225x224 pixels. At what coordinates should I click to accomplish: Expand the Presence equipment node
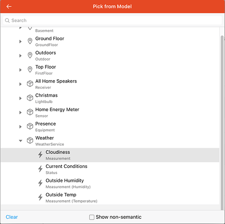[x=21, y=127]
